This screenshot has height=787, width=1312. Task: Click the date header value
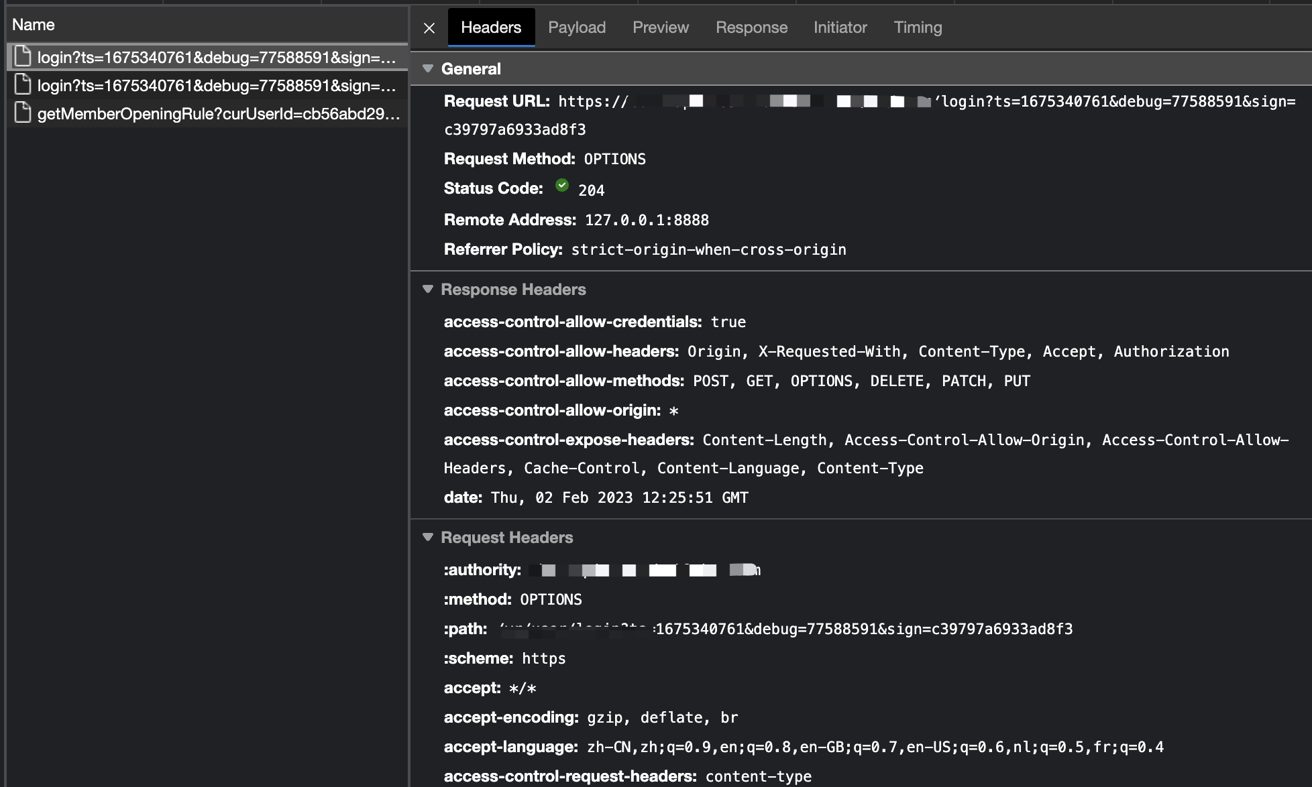click(x=620, y=497)
